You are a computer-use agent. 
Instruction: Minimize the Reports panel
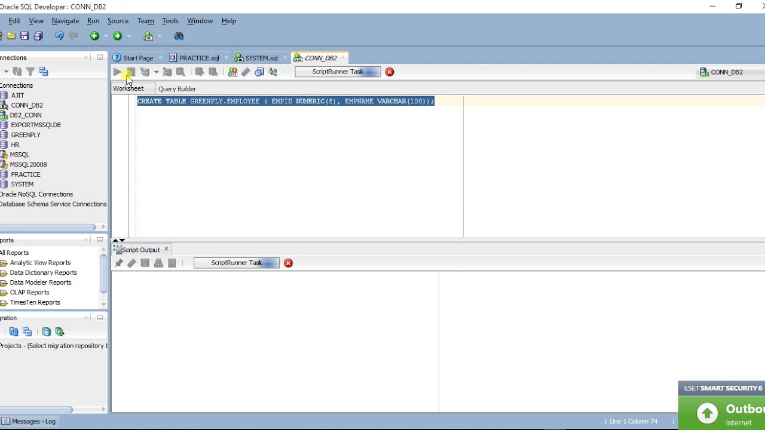[100, 240]
